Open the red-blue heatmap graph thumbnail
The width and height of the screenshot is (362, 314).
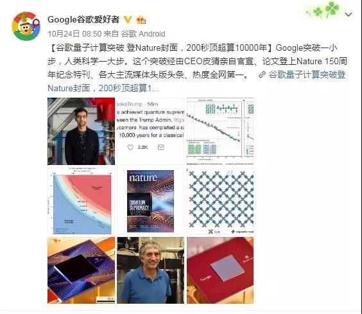coord(81,201)
